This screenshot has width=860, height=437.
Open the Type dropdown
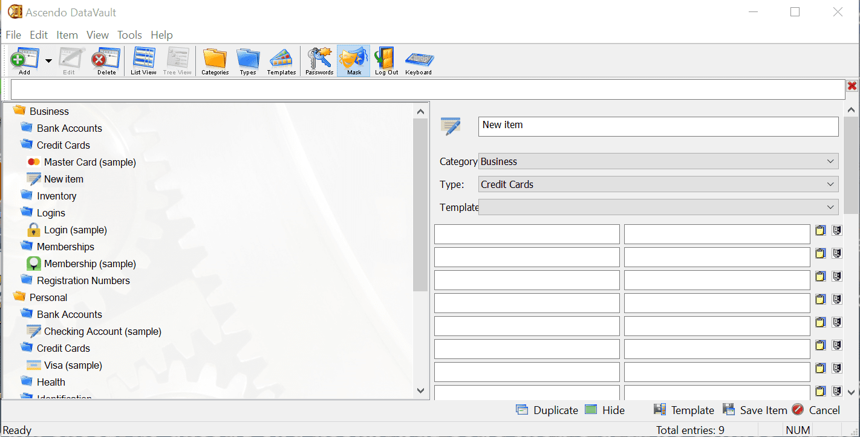(659, 184)
